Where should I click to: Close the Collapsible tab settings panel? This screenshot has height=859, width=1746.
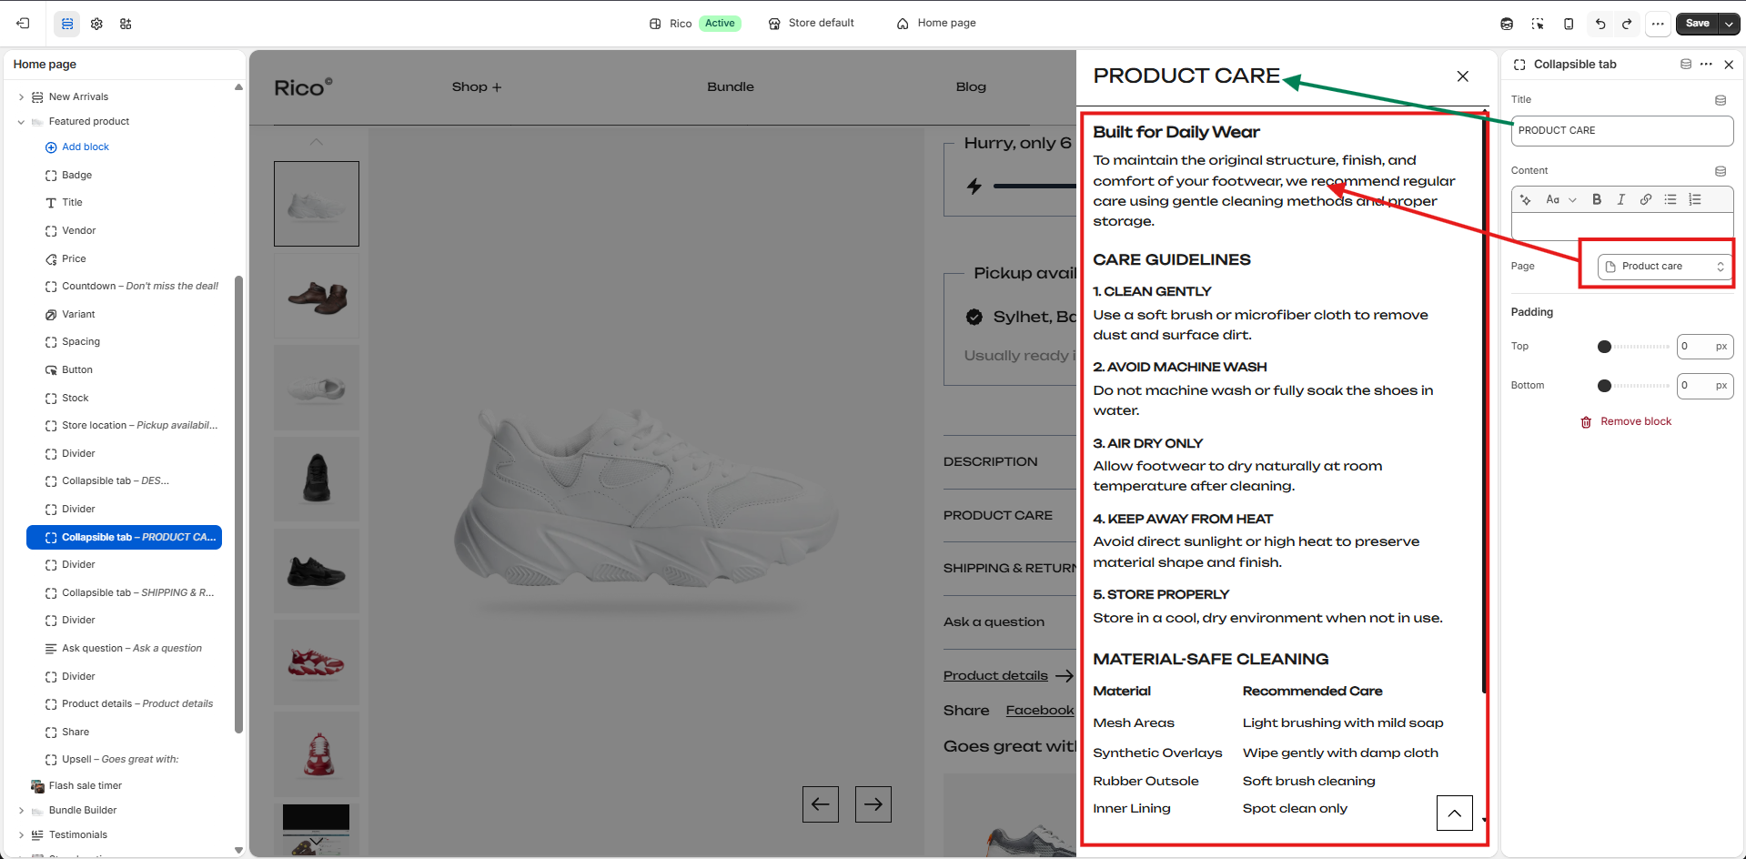tap(1729, 65)
